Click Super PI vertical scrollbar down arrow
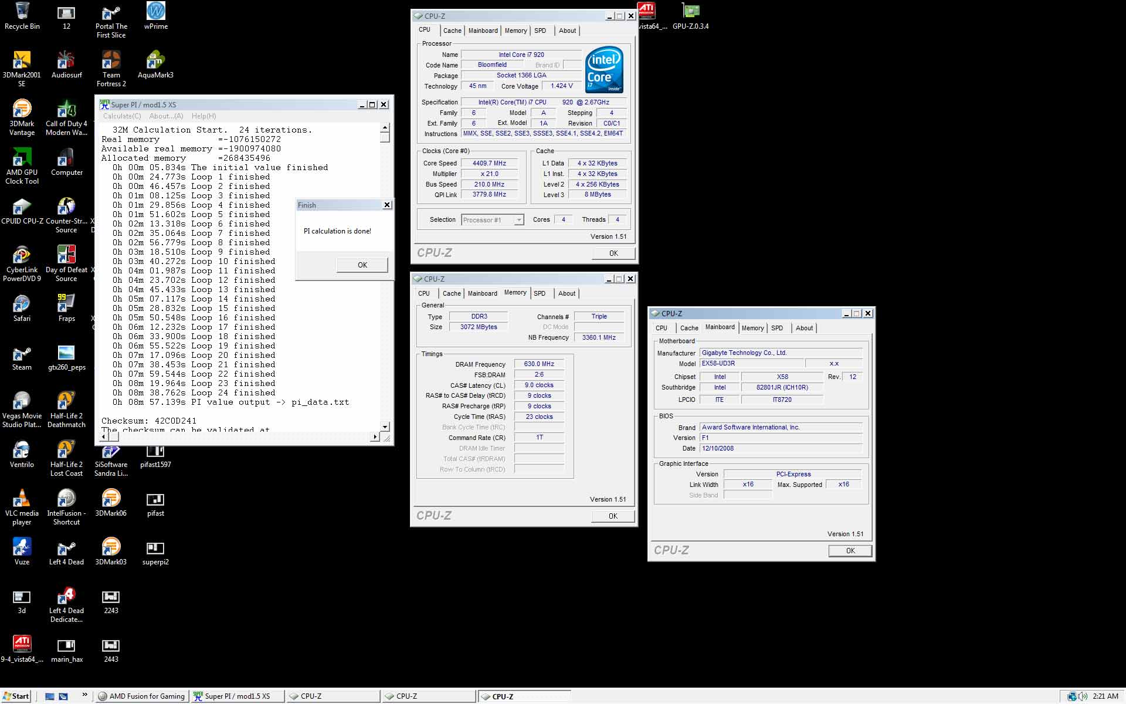 [385, 427]
